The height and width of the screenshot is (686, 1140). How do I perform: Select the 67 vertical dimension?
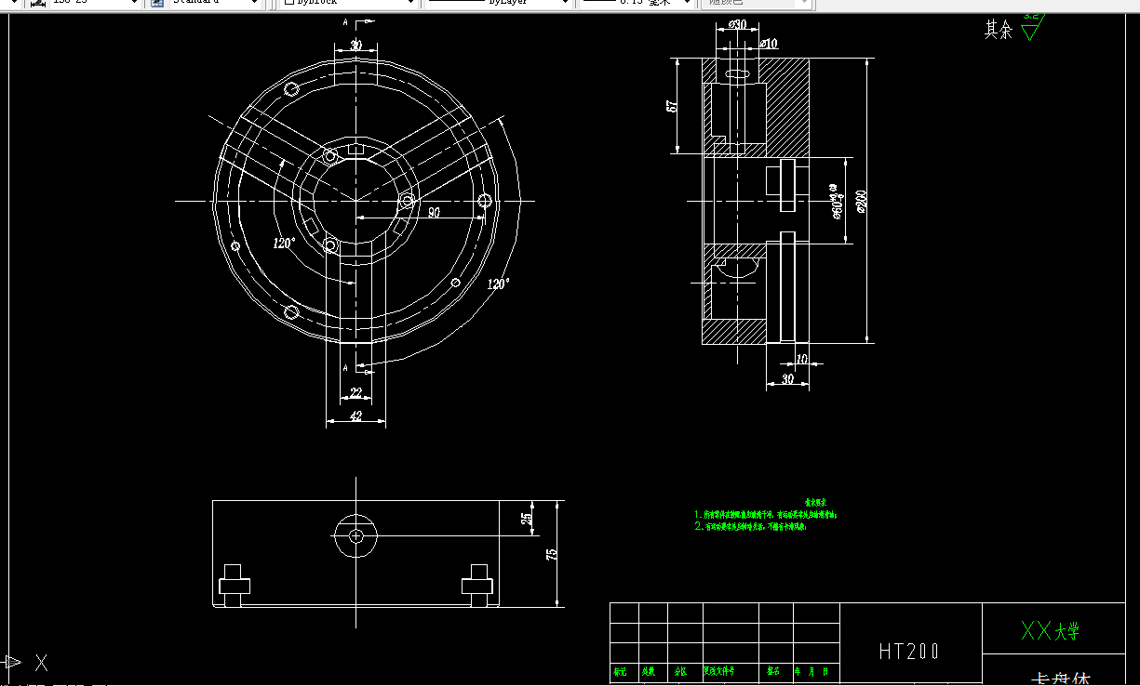click(672, 106)
